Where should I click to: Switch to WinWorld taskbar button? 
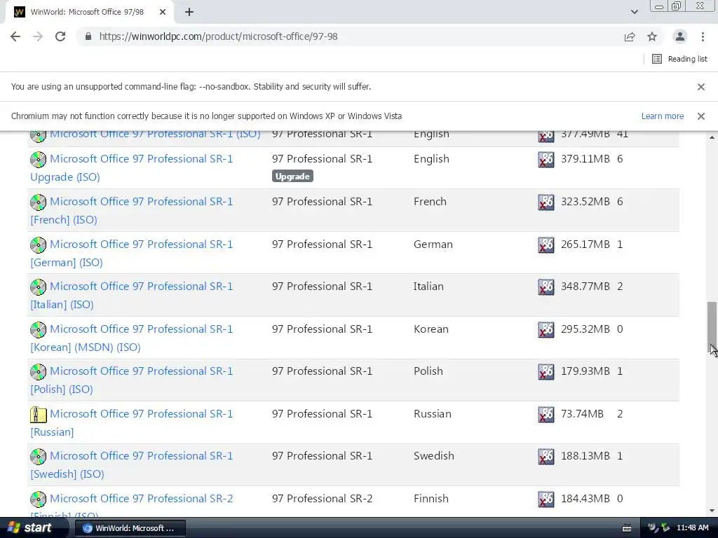130,528
